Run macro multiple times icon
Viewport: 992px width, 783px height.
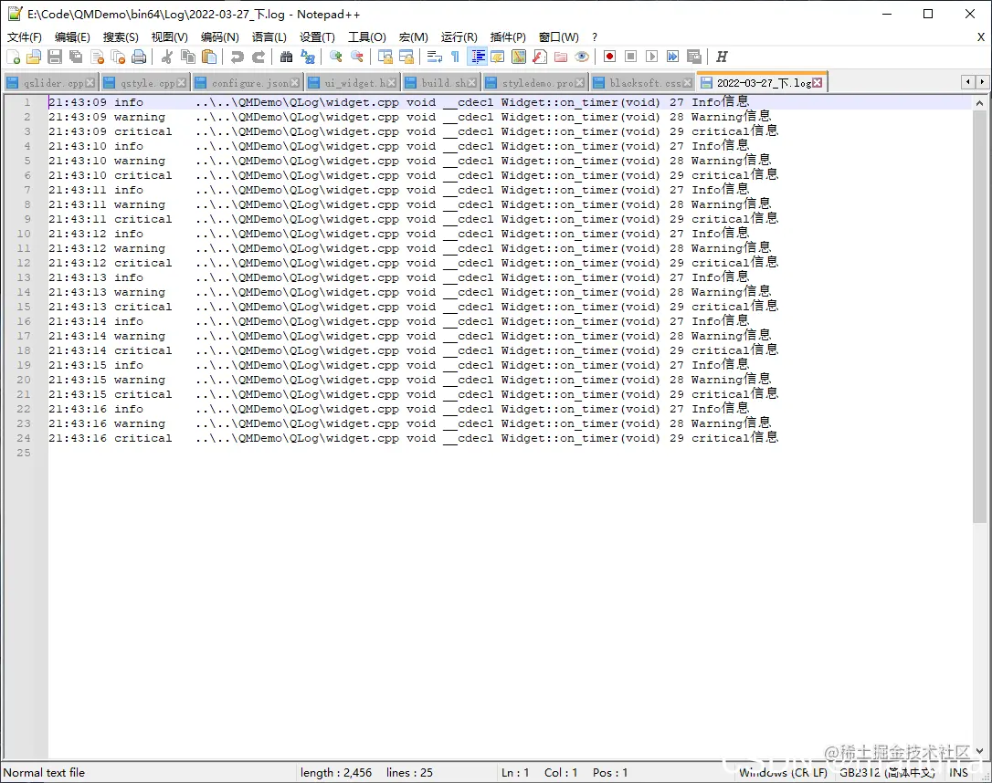click(x=672, y=57)
